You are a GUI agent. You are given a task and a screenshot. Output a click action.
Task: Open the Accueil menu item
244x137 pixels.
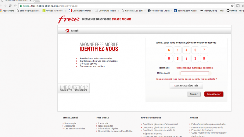point(75,31)
